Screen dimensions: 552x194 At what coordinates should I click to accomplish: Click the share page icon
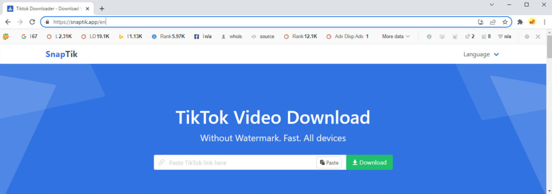click(x=493, y=21)
